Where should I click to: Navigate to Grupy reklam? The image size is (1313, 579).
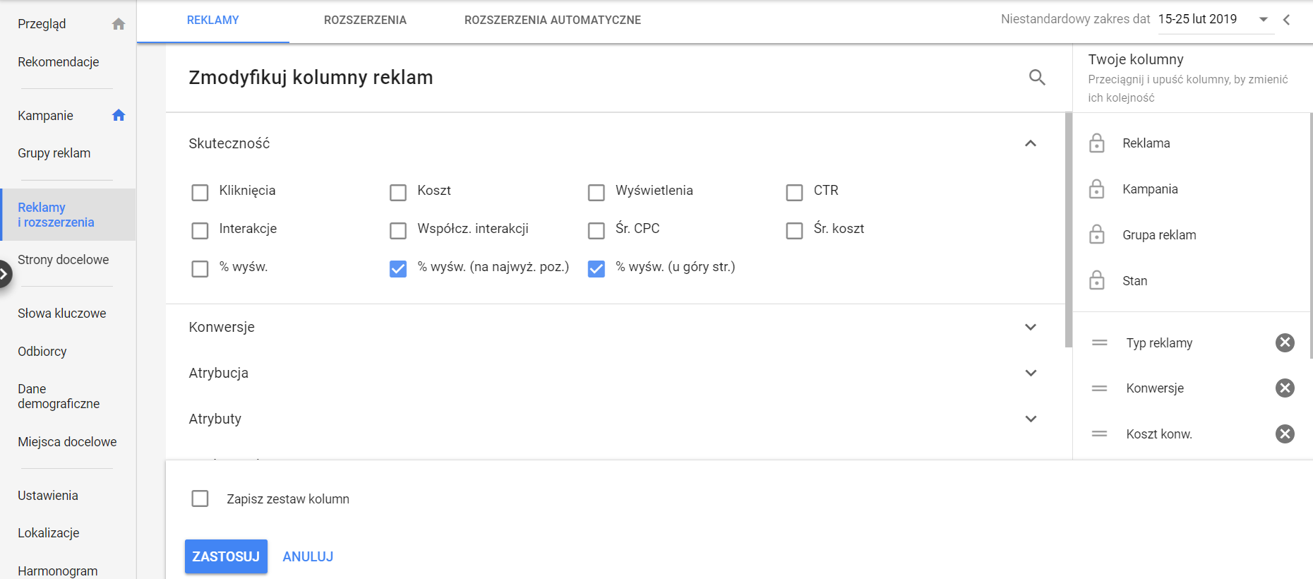tap(54, 153)
